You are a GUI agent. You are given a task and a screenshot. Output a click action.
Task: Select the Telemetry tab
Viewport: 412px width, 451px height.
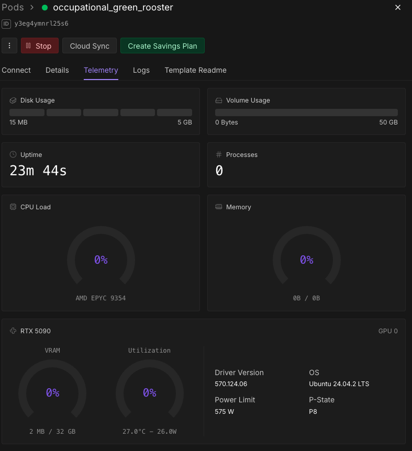[101, 70]
